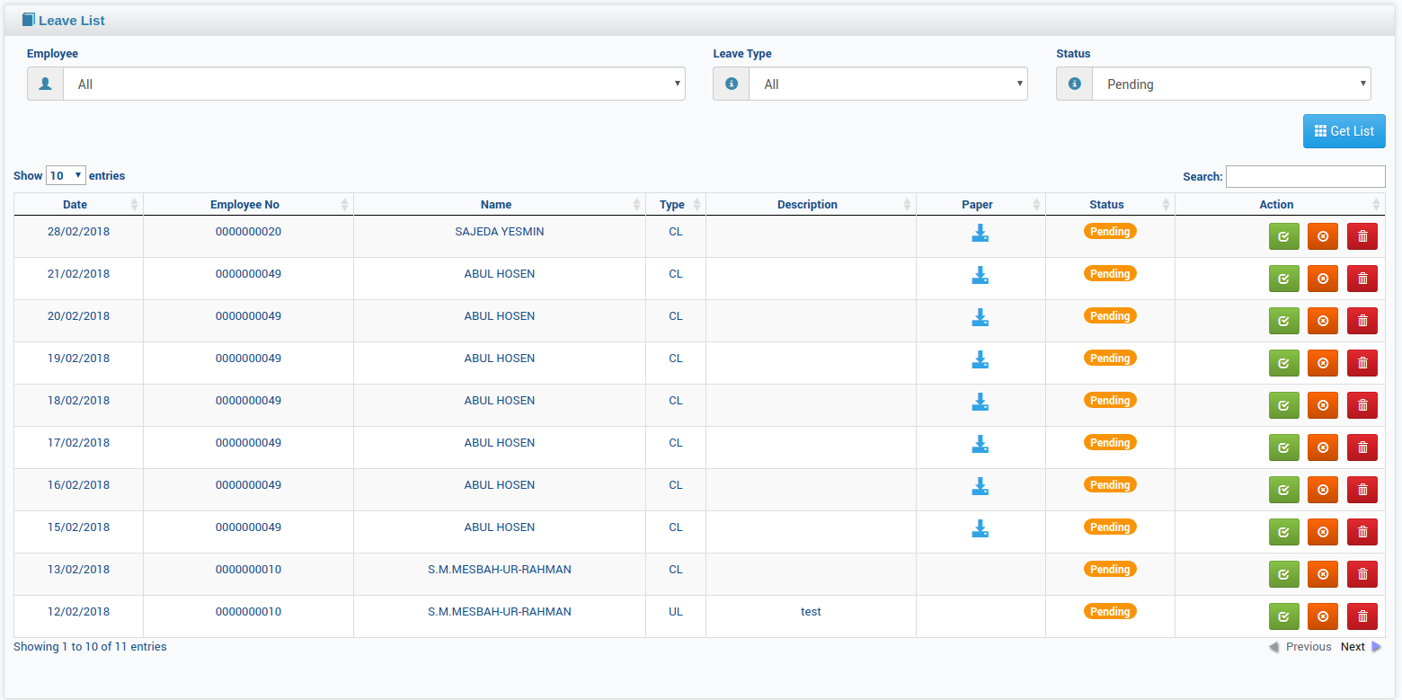Delete the 28/02/2018 leave using the trash icon
1402x700 pixels.
[1362, 236]
